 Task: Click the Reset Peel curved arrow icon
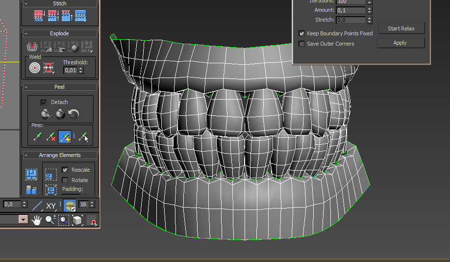coord(74,114)
